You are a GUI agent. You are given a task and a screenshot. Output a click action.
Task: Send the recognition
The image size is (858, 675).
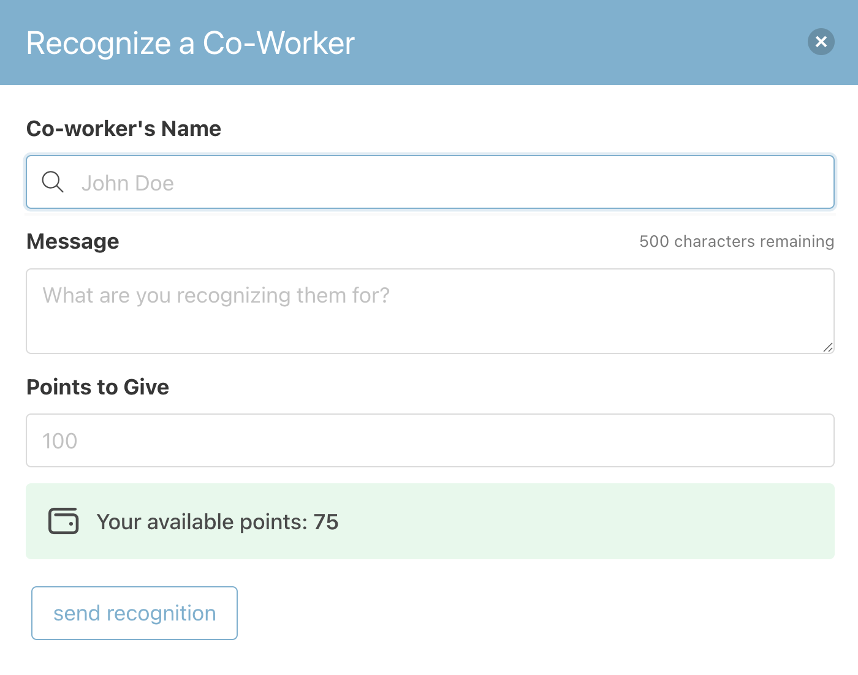point(134,613)
